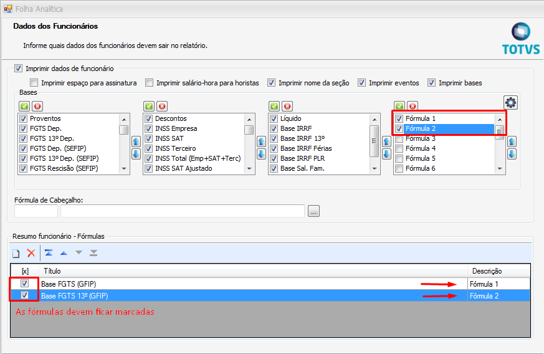Click scrollbar thumb of Líquido list

(375, 141)
